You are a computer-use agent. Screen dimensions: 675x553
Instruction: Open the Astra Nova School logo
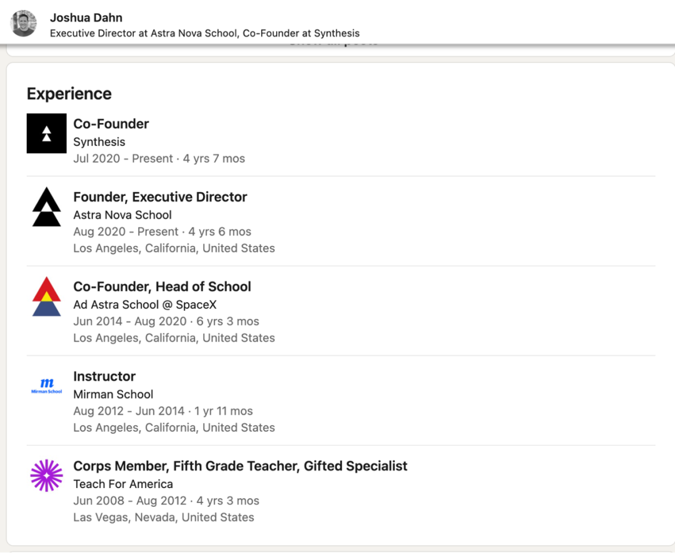46,207
